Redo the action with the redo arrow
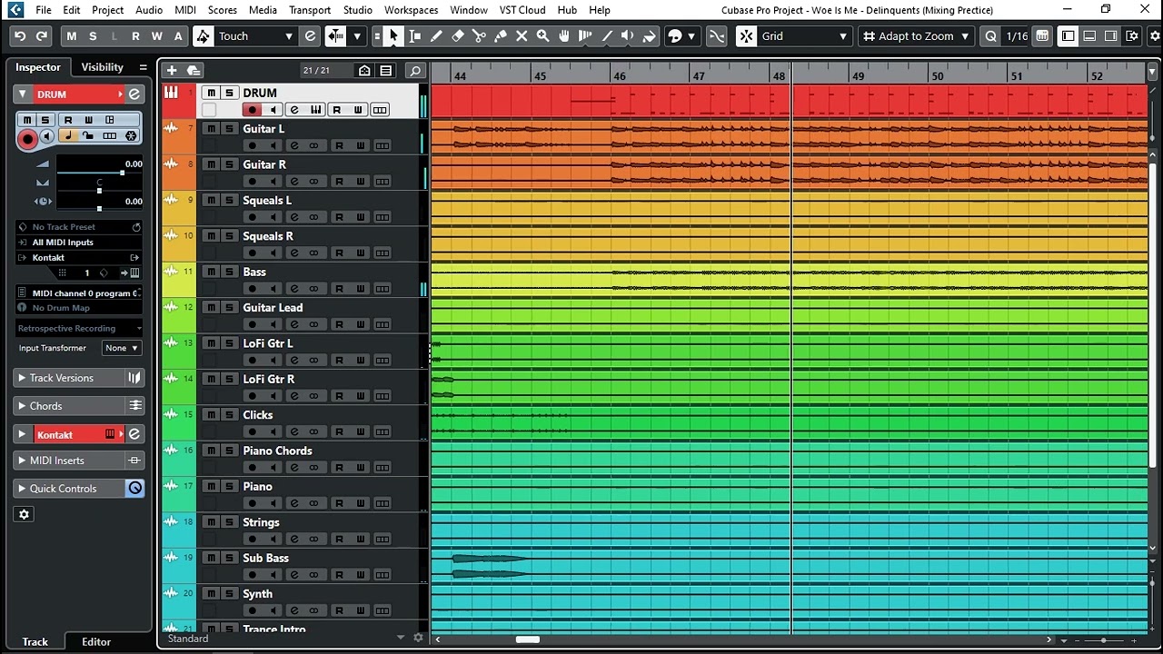Screen dimensions: 1163x654 pos(41,36)
